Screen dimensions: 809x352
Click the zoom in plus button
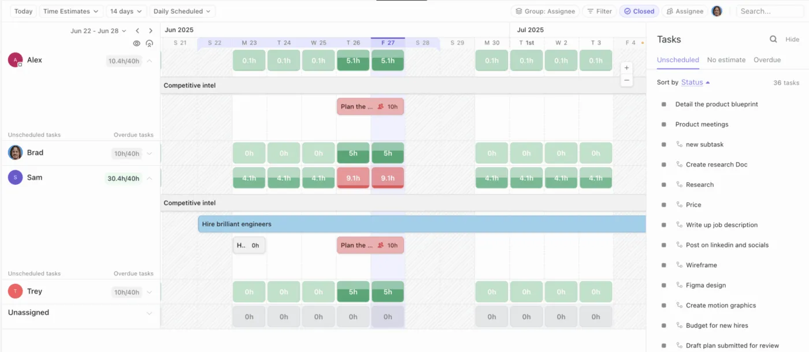(x=626, y=68)
